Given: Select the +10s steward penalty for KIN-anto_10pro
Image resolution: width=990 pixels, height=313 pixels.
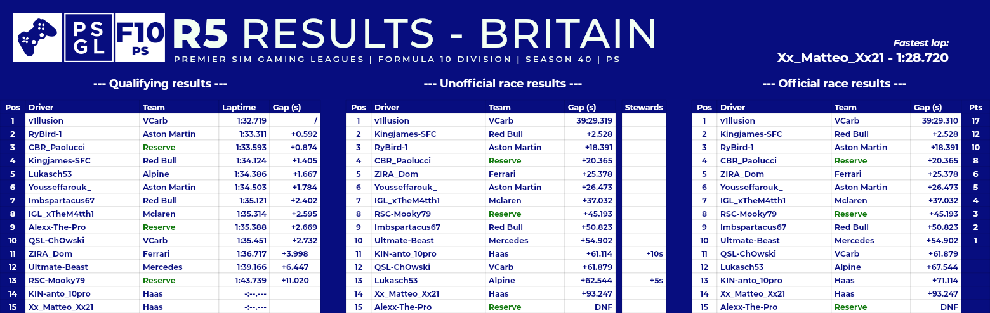Looking at the screenshot, I should click(x=654, y=253).
